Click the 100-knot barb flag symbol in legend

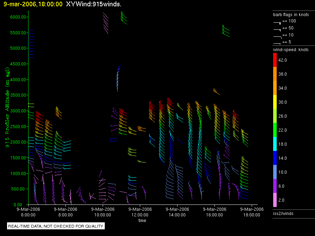coord(277,23)
